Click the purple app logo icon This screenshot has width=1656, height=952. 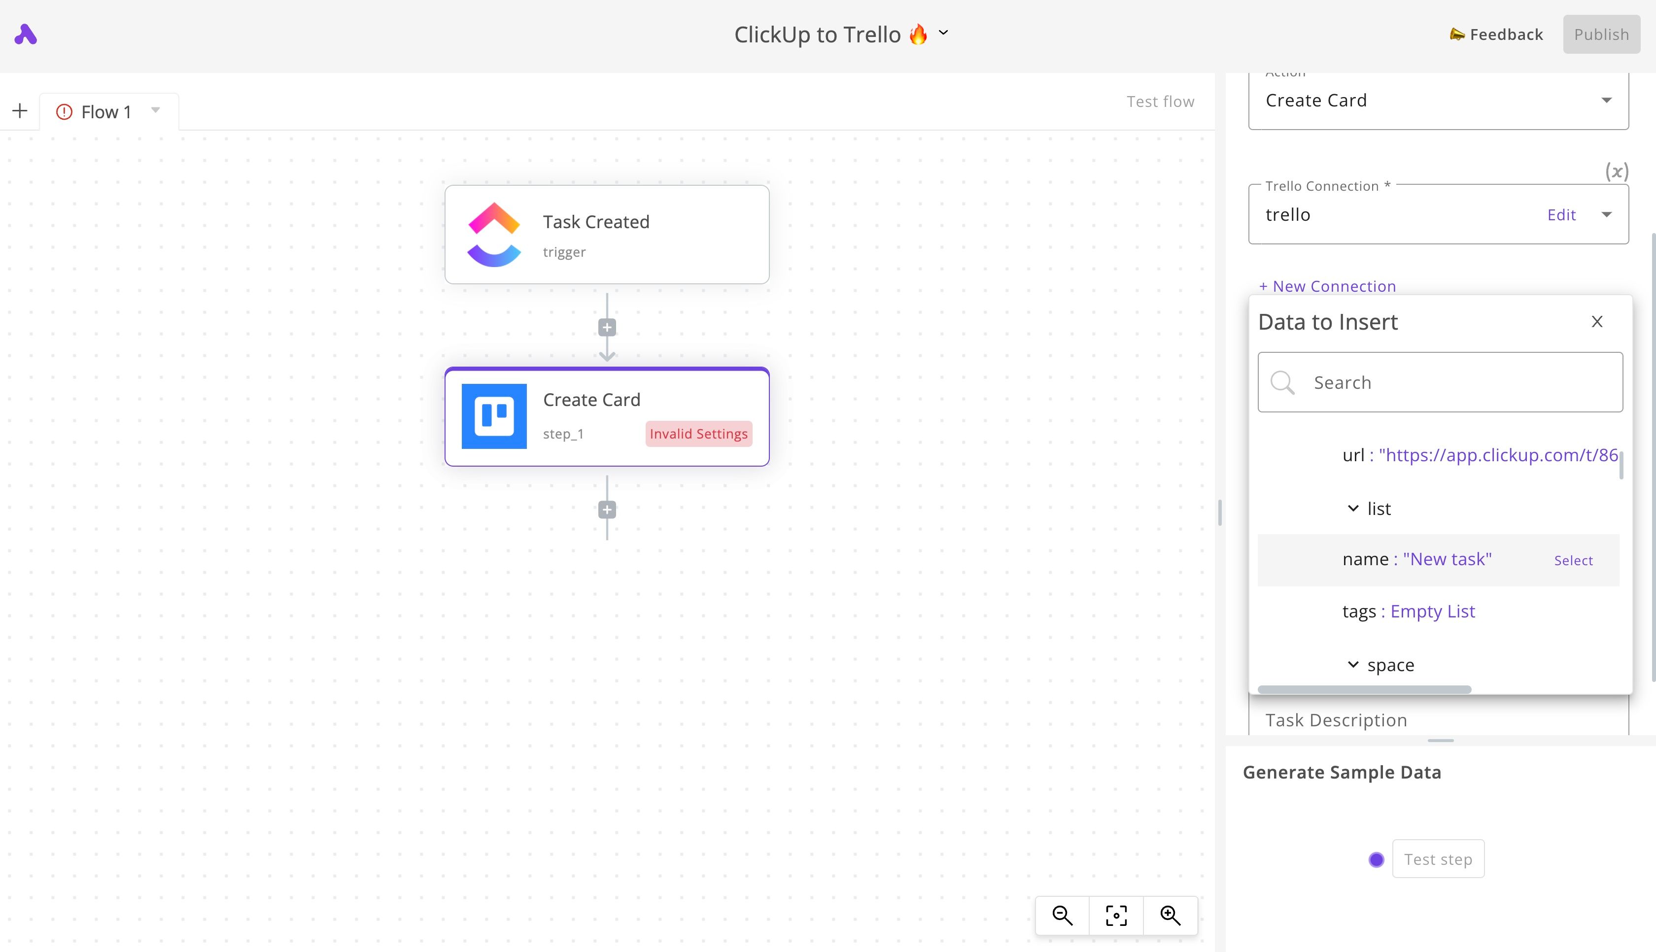tap(26, 34)
